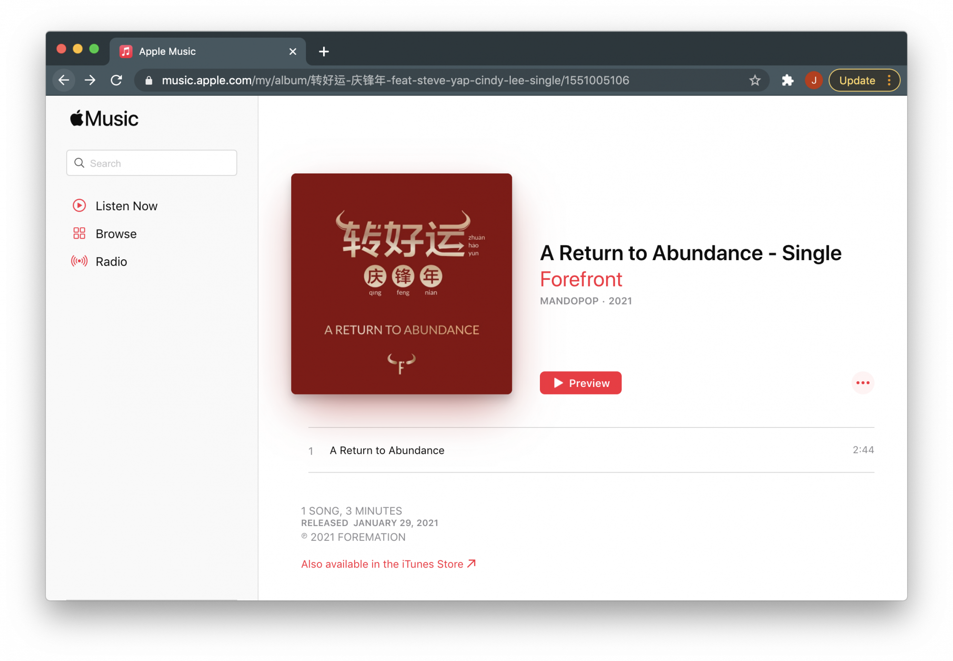Click the Apple Music logo
Image resolution: width=953 pixels, height=661 pixels.
[x=104, y=119]
